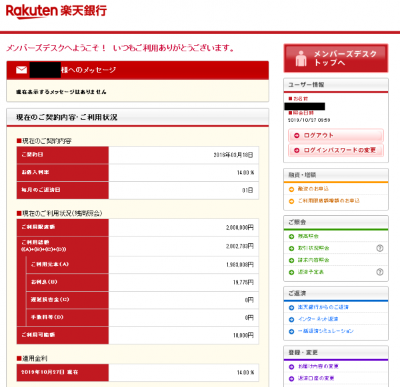Click the orange arrow icon beside 融資のお申込

(291, 189)
